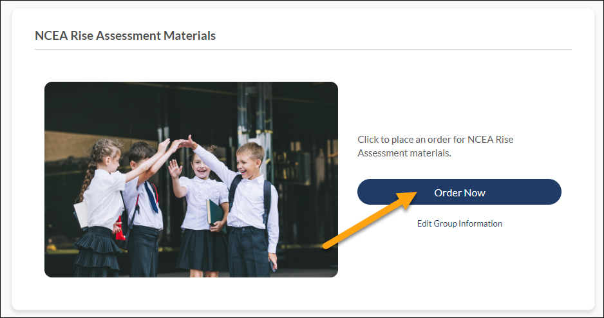The image size is (604, 318).
Task: Open the Edit Group Information link
Action: pos(460,223)
